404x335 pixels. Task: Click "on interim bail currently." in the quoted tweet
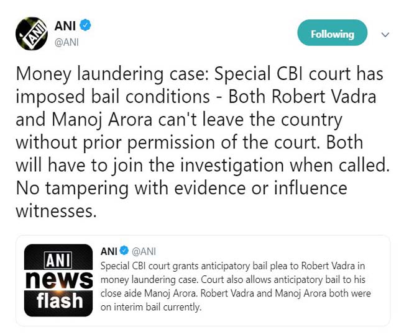point(150,307)
